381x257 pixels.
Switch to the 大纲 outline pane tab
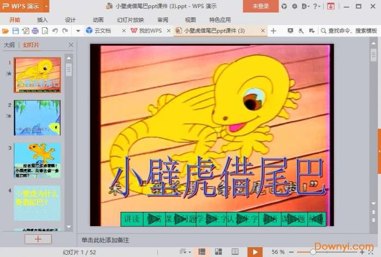[x=9, y=45]
